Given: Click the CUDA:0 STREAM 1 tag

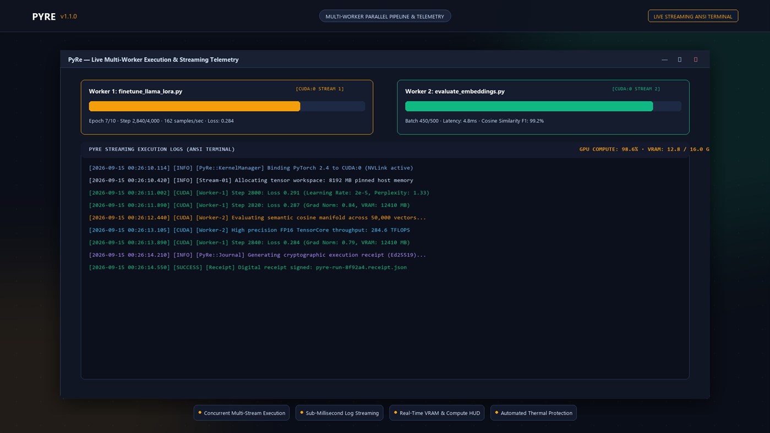Looking at the screenshot, I should click(320, 89).
